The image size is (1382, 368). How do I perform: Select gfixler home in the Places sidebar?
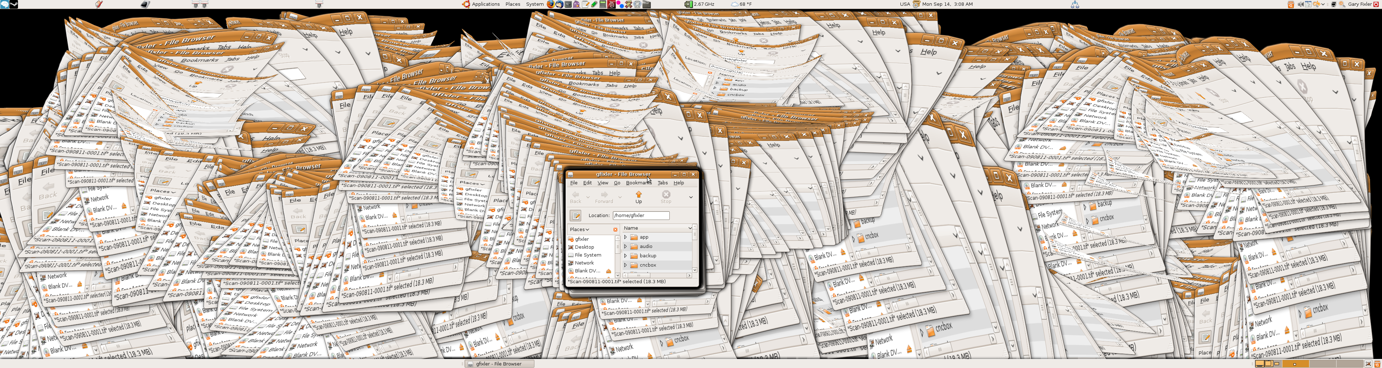click(590, 239)
